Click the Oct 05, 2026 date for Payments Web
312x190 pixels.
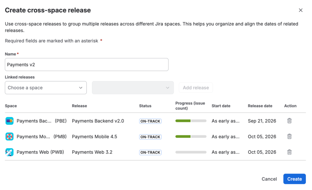click(x=262, y=152)
